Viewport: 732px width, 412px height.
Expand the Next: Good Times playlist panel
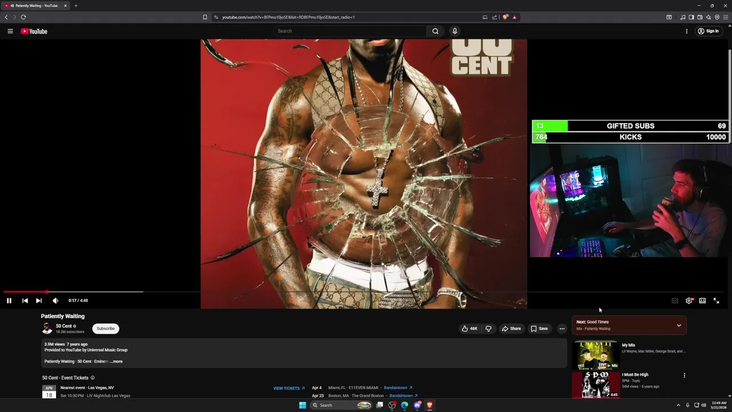[679, 325]
